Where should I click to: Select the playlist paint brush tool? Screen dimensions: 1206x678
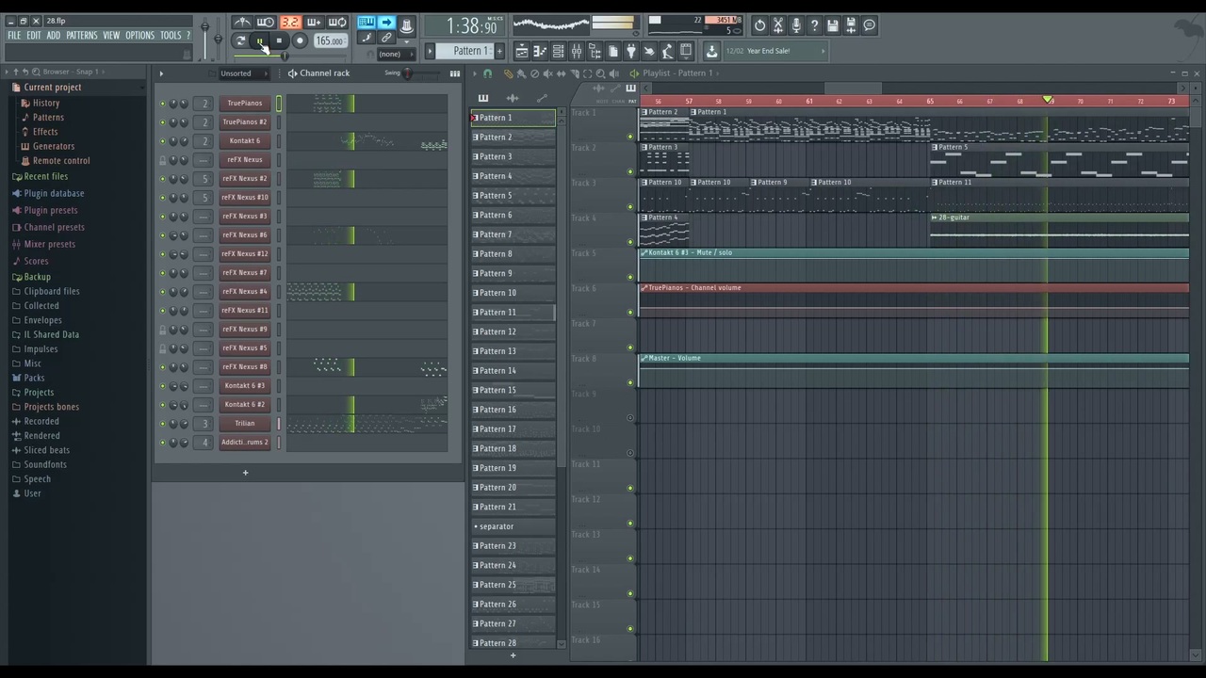521,73
